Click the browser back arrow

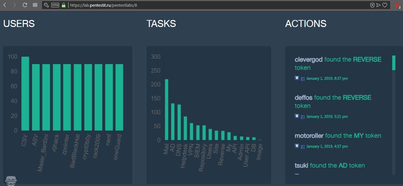5,5
